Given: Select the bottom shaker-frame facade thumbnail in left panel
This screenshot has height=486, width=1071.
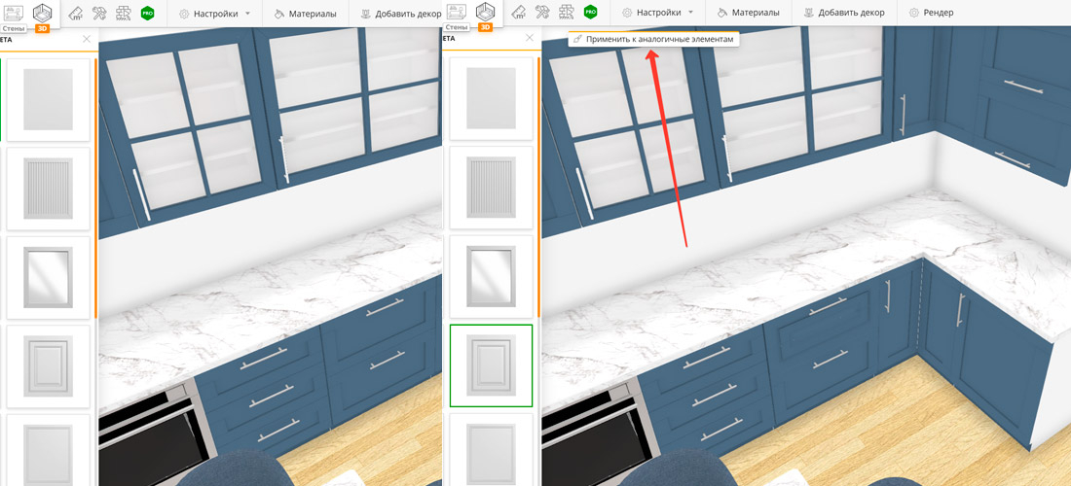Looking at the screenshot, I should tap(49, 450).
